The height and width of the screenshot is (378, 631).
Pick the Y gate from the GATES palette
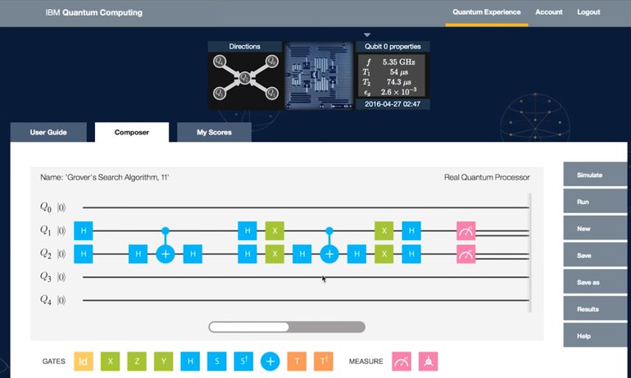tap(163, 361)
